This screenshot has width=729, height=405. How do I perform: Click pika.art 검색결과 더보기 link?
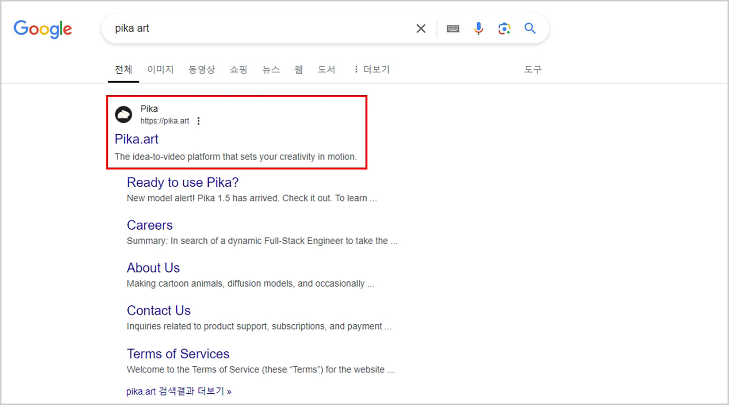click(x=179, y=391)
